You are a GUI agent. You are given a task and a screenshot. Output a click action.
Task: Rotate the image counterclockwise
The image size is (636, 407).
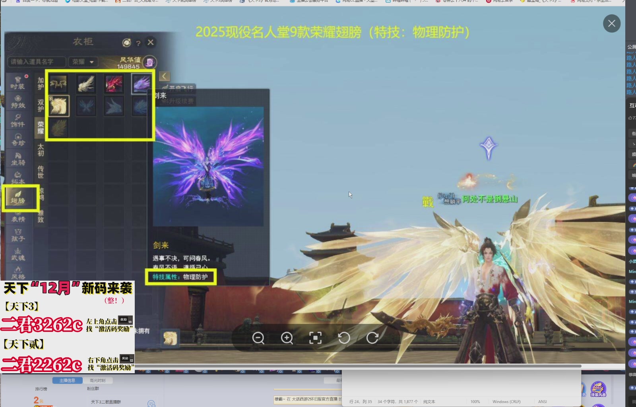[344, 338]
